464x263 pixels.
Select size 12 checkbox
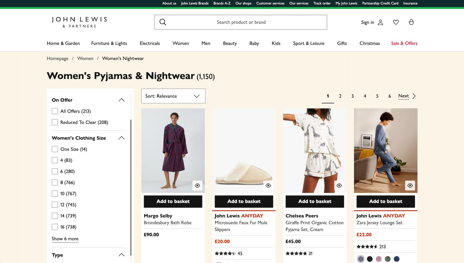tap(55, 205)
